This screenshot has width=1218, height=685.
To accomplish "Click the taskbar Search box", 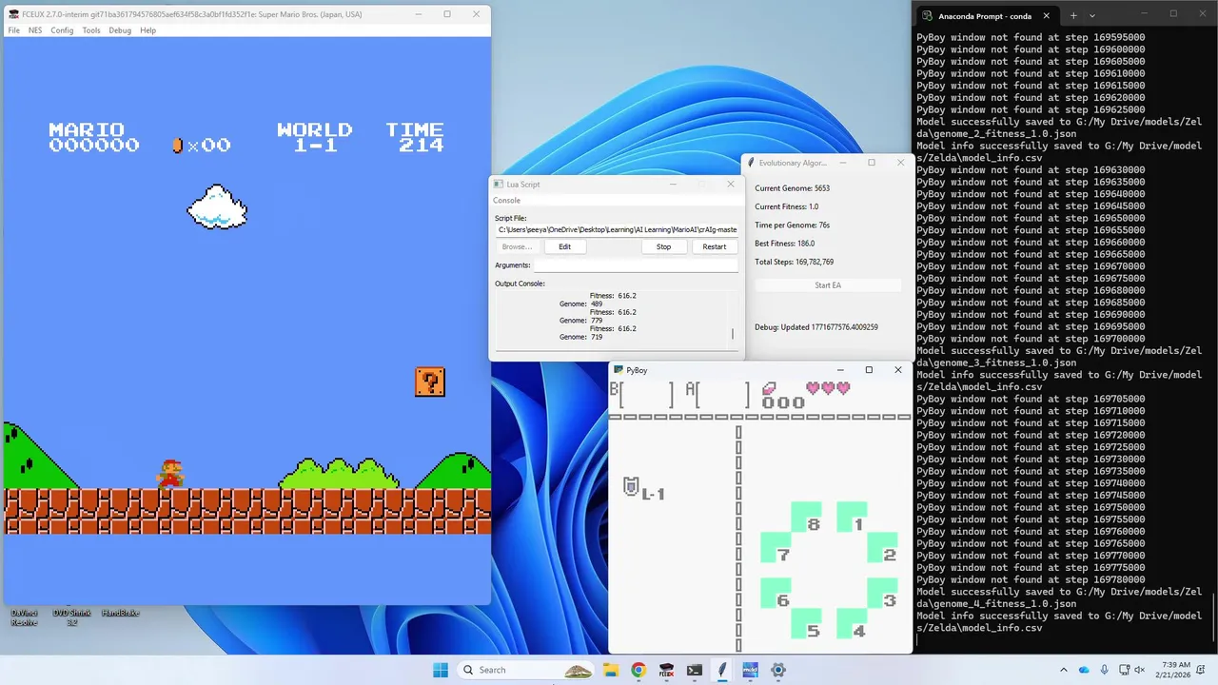I will [x=525, y=670].
